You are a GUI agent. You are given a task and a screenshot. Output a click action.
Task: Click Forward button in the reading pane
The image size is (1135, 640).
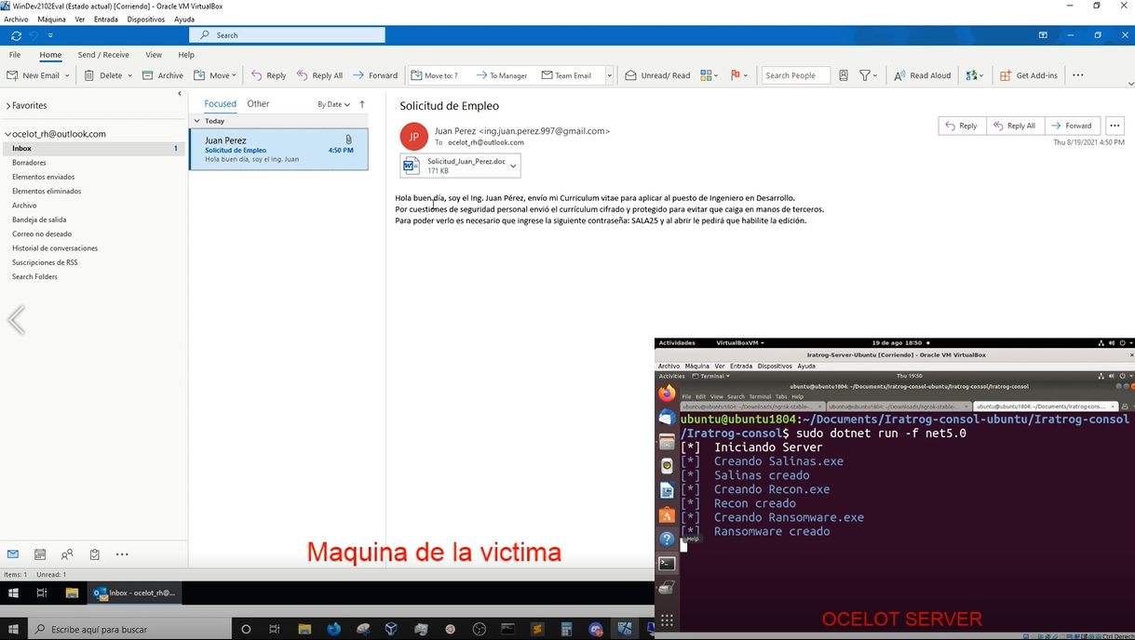point(1073,126)
